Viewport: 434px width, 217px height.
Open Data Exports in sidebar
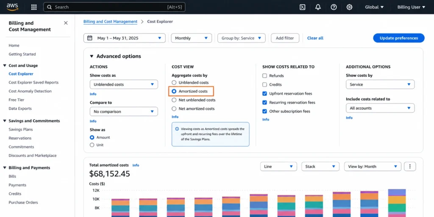20,108
